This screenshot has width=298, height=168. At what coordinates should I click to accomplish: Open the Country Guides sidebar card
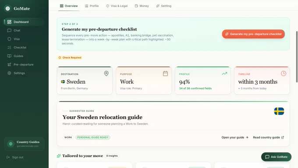pos(24,144)
